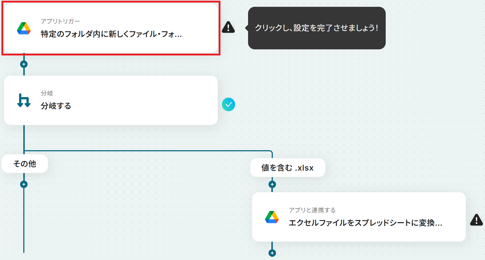Open the 特定のフォルダ内に新しくファイル・フォ… trigger title
The height and width of the screenshot is (260, 485).
[x=111, y=35]
